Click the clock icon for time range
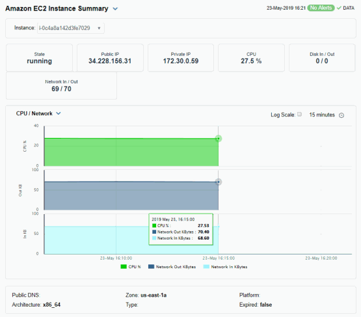This screenshot has height=317, width=361. click(x=341, y=115)
